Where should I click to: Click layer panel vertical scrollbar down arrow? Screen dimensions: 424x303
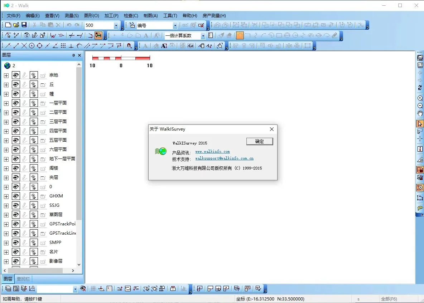click(x=79, y=265)
